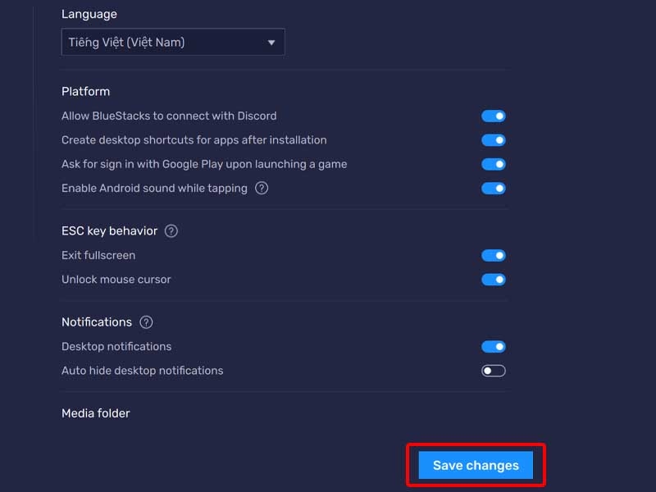The image size is (656, 492).
Task: Click help icon next to ESC key behavior
Action: pyautogui.click(x=171, y=231)
